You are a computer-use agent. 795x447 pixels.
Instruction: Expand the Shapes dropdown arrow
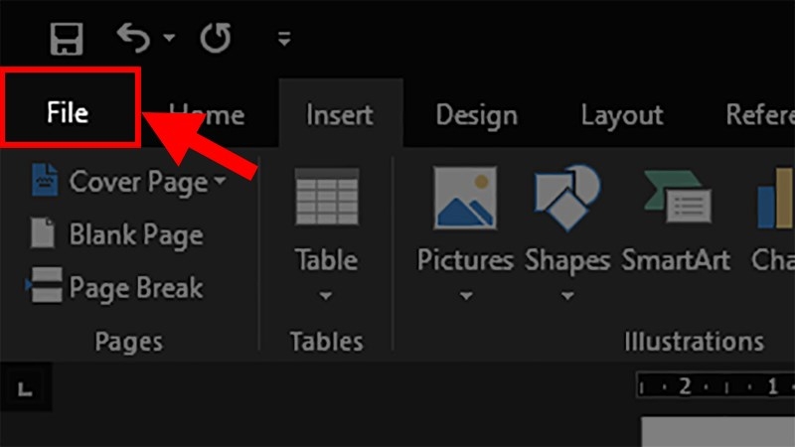pos(566,295)
